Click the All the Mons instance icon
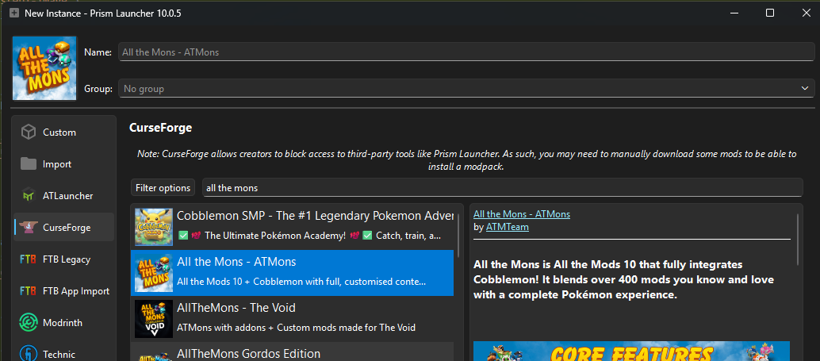820x361 pixels. tap(44, 69)
